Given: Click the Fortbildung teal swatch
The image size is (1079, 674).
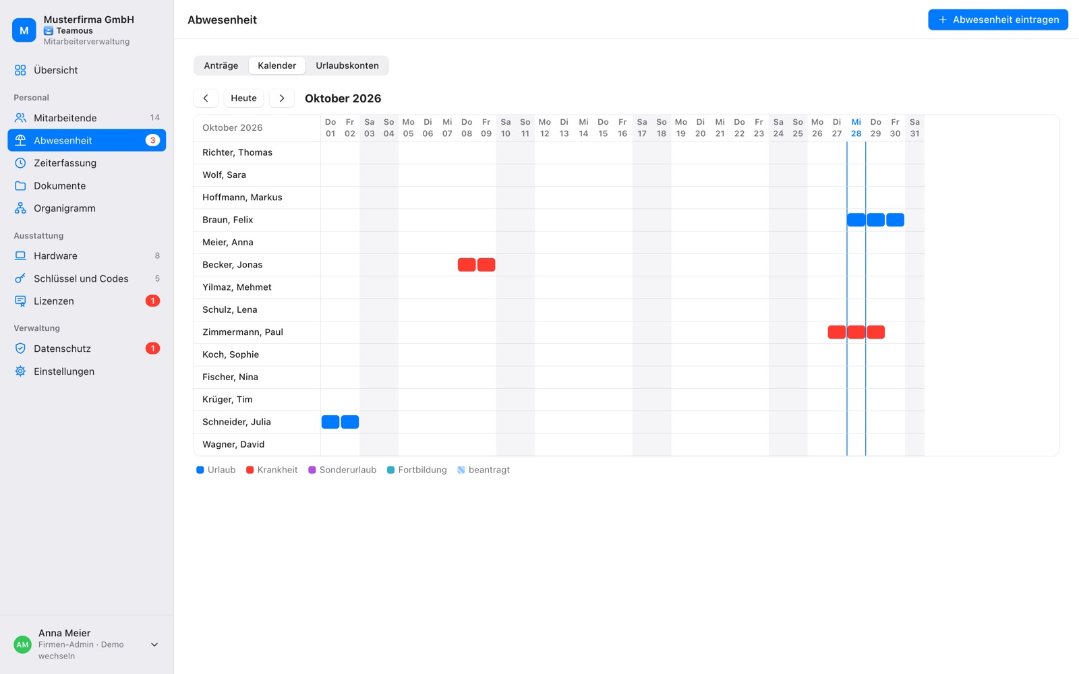Looking at the screenshot, I should 390,470.
